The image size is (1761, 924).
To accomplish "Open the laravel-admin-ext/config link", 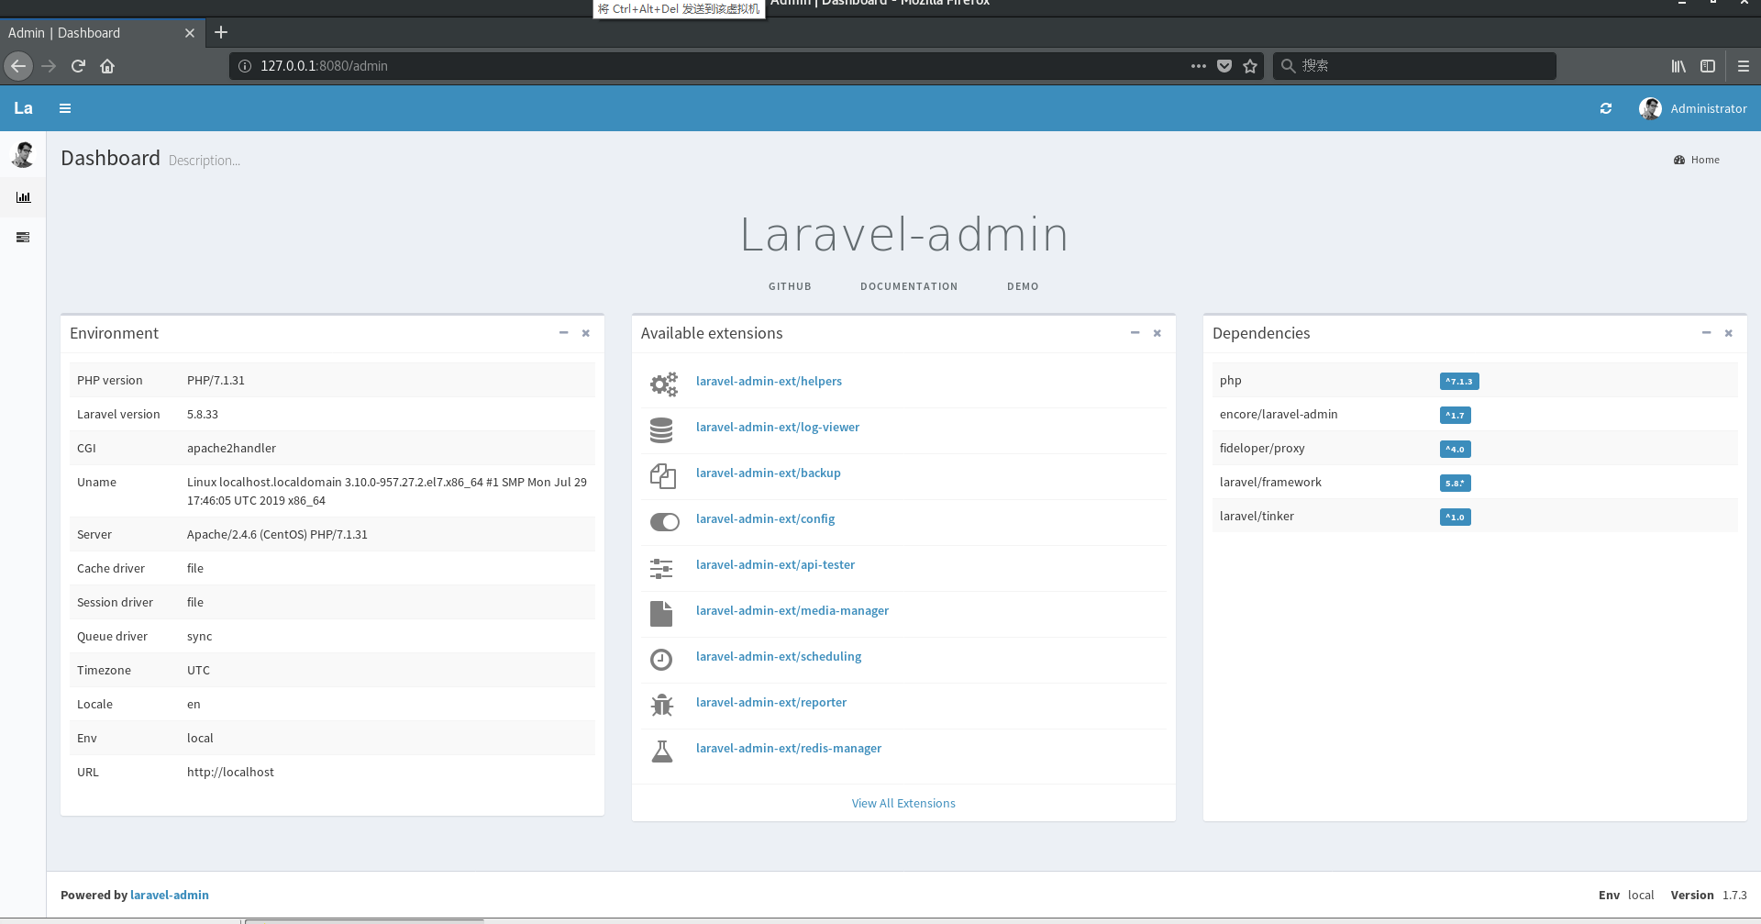I will 765,519.
